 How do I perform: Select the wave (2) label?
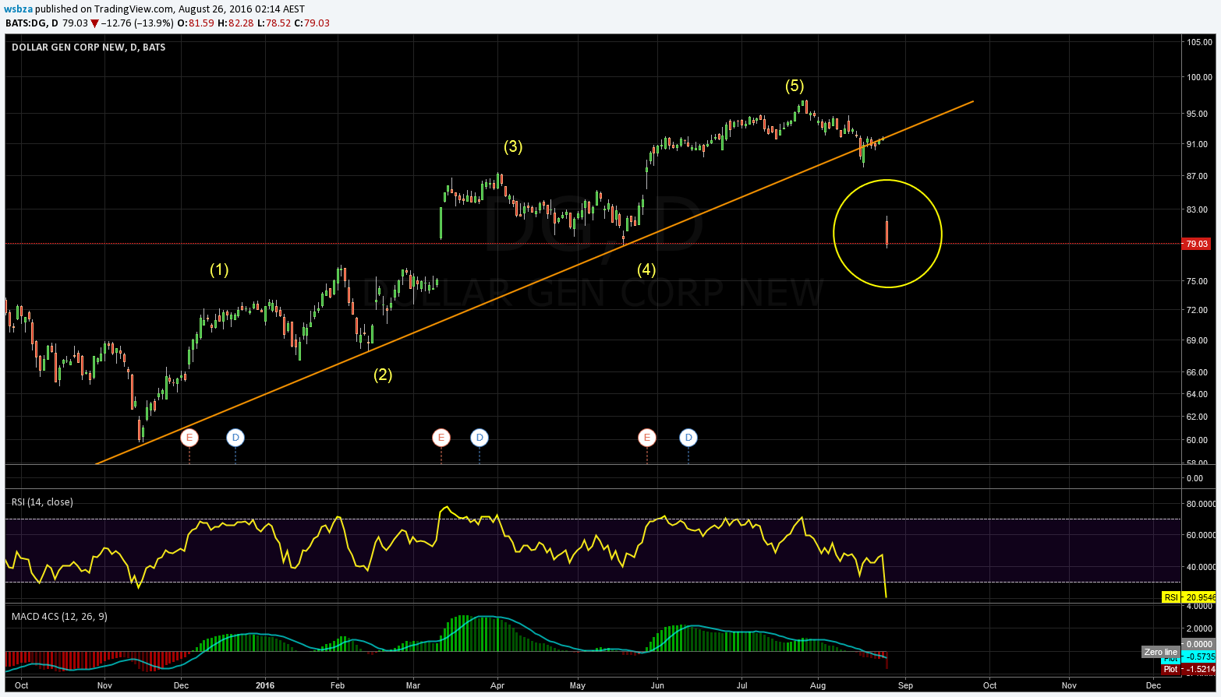click(x=382, y=375)
